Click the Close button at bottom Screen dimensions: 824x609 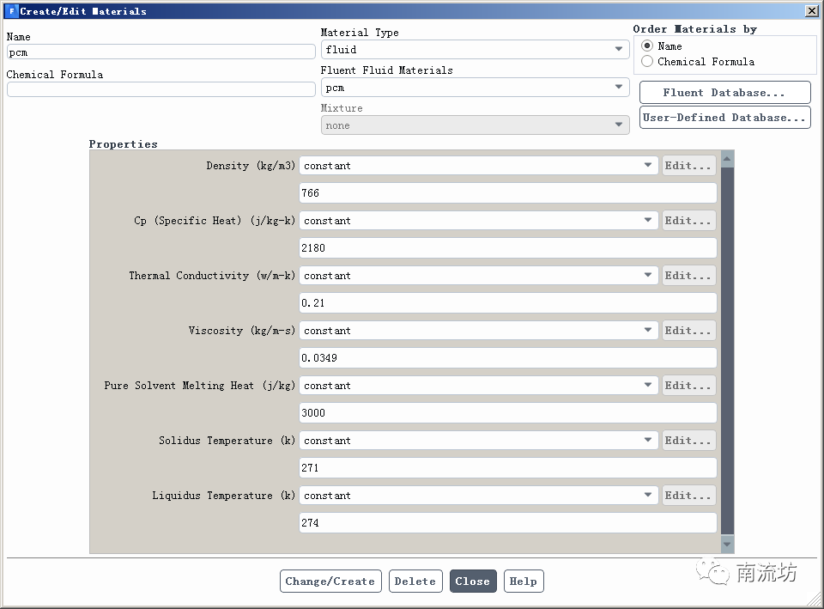[x=472, y=582]
